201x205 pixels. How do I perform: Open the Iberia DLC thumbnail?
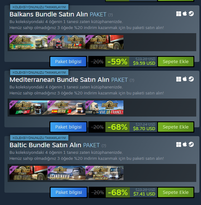[66, 107]
